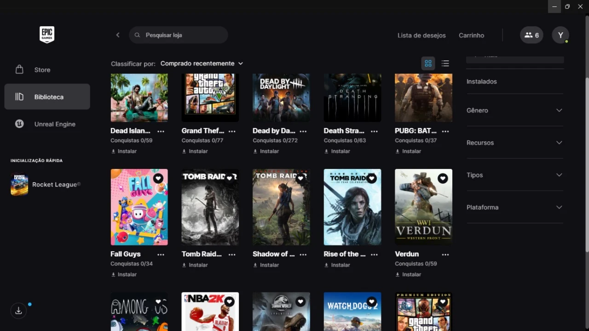Click the Rocket League quick launch icon
This screenshot has width=589, height=331.
coord(19,185)
